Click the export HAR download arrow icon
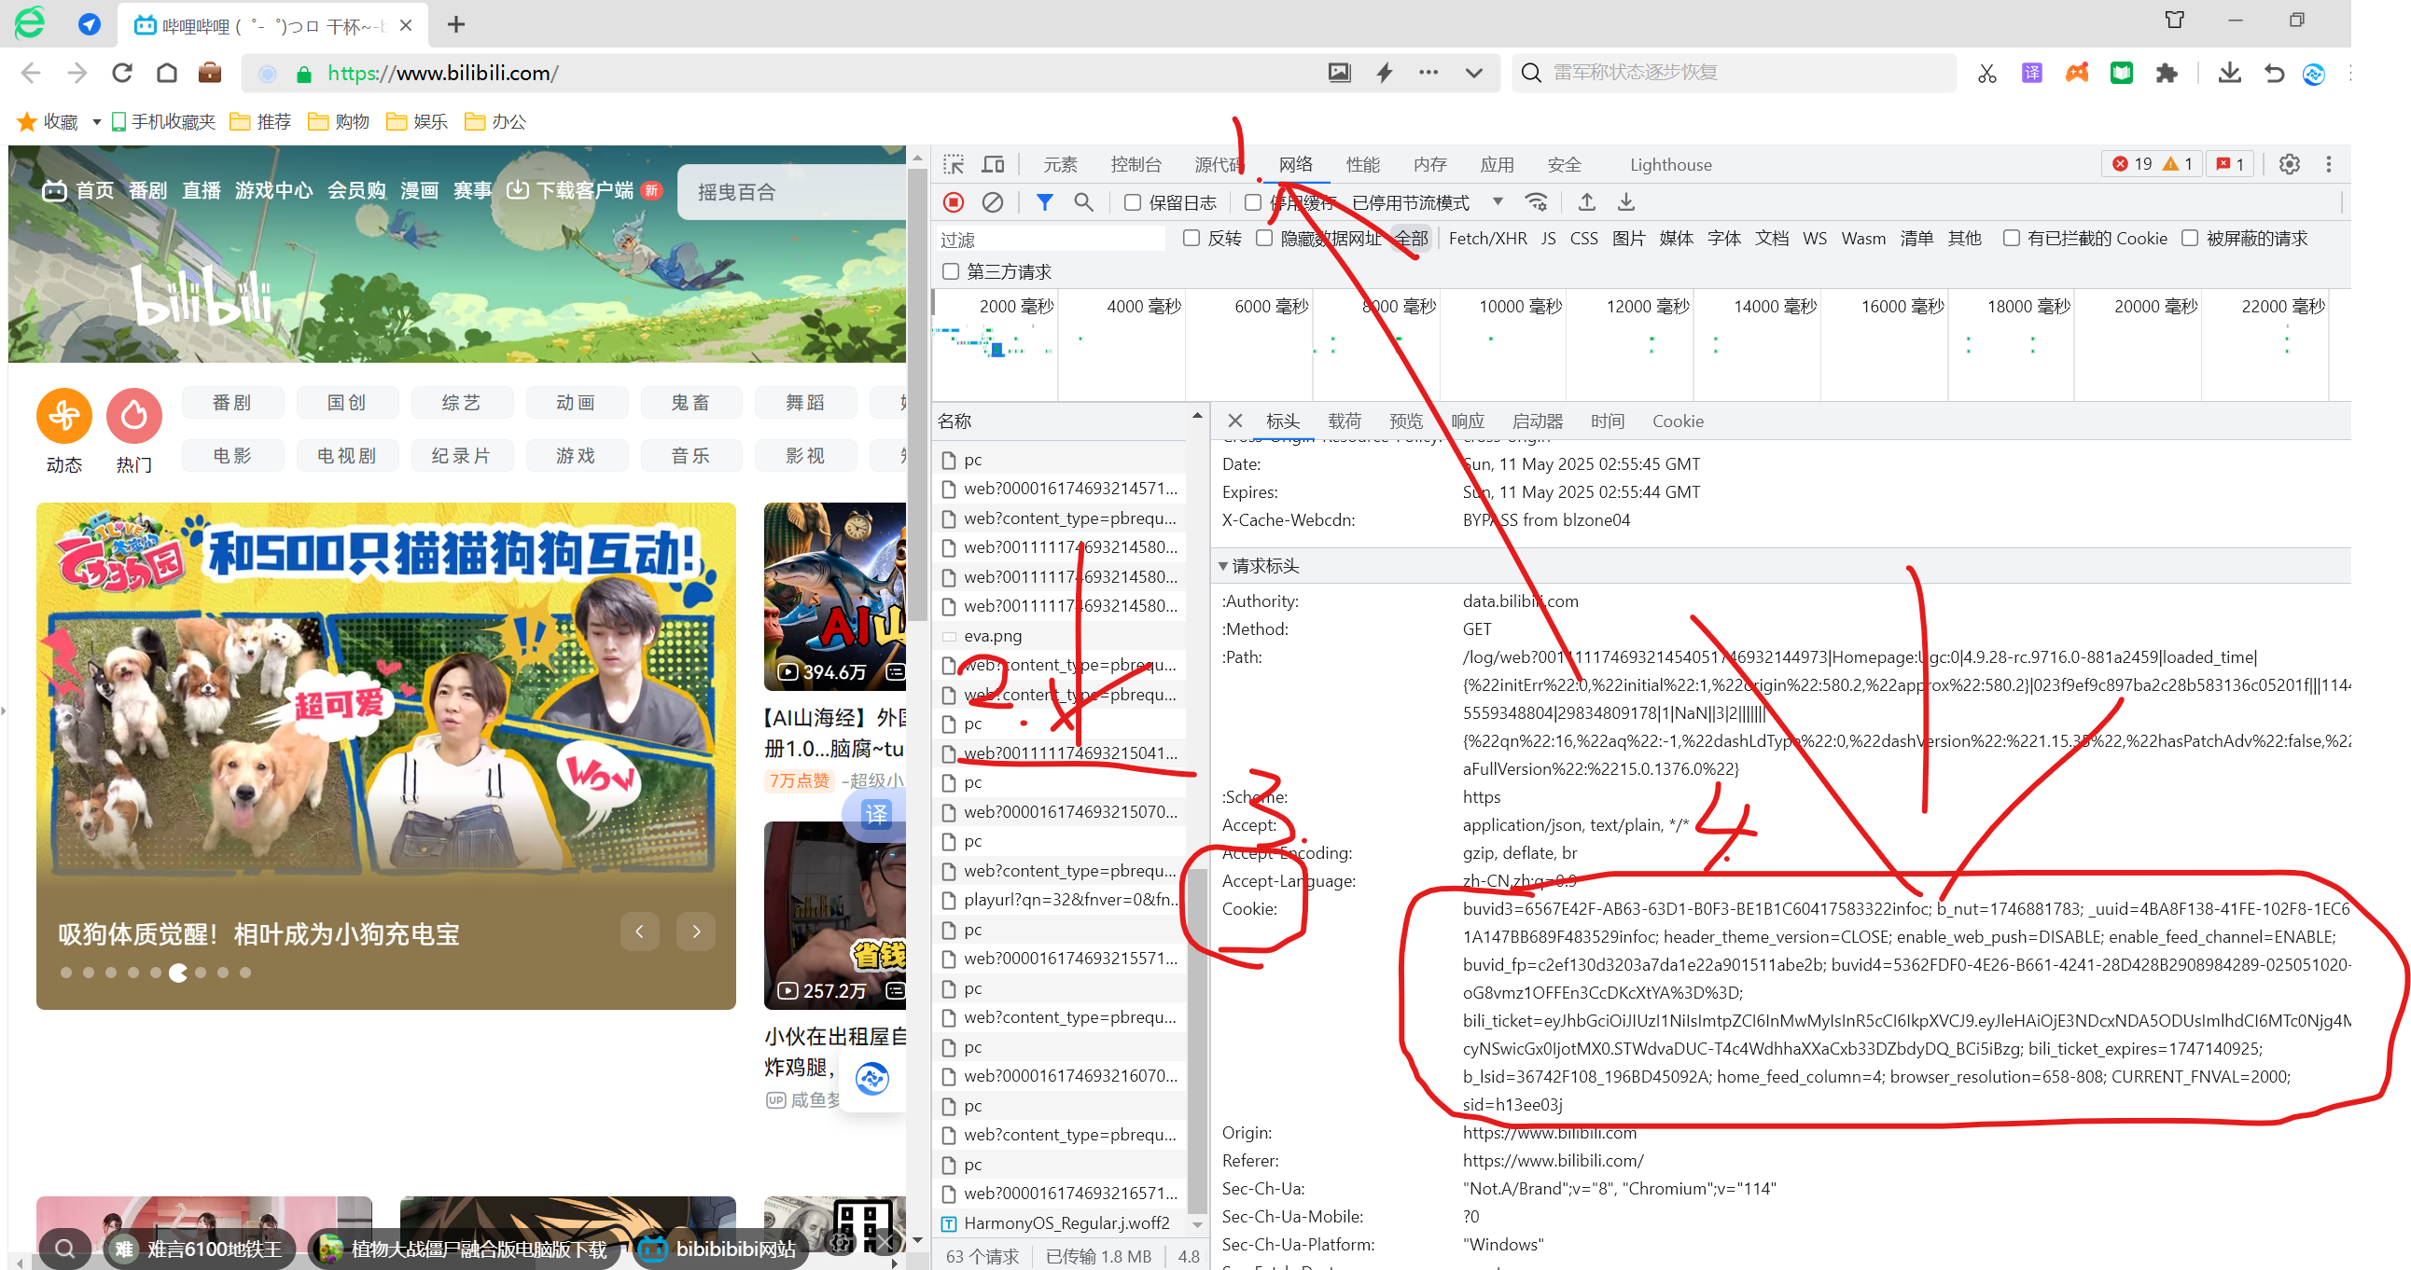2411x1270 pixels. point(1625,202)
